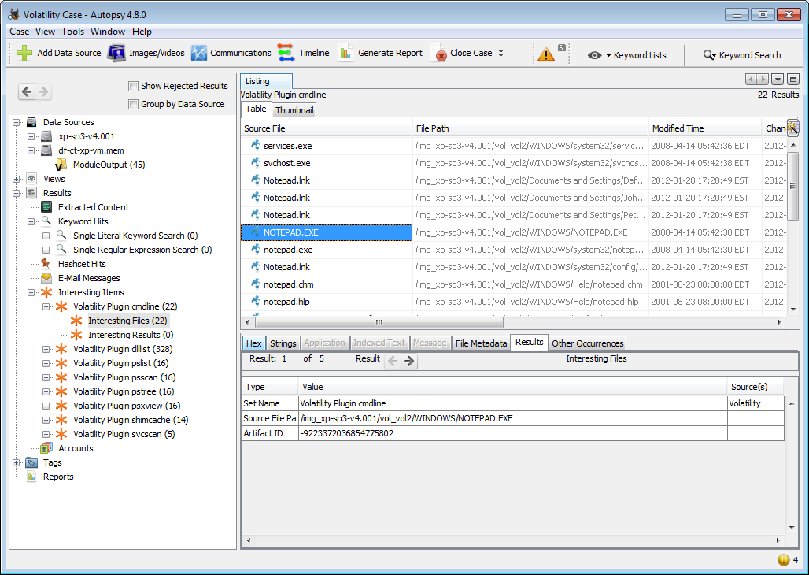Screen dimensions: 809x575
Task: Toggle Group by Data Source checkbox
Action: [134, 104]
